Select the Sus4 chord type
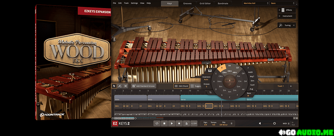This screenshot has width=334, height=136. pos(252,84)
